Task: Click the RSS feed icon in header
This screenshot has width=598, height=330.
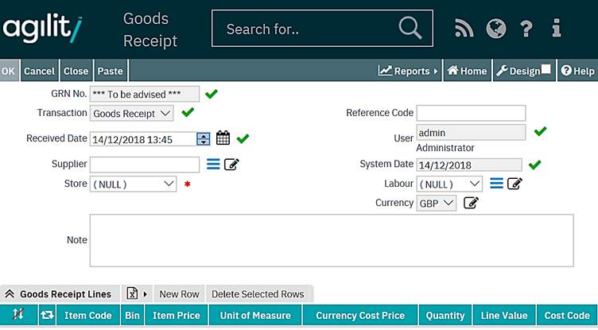Action: [x=464, y=29]
